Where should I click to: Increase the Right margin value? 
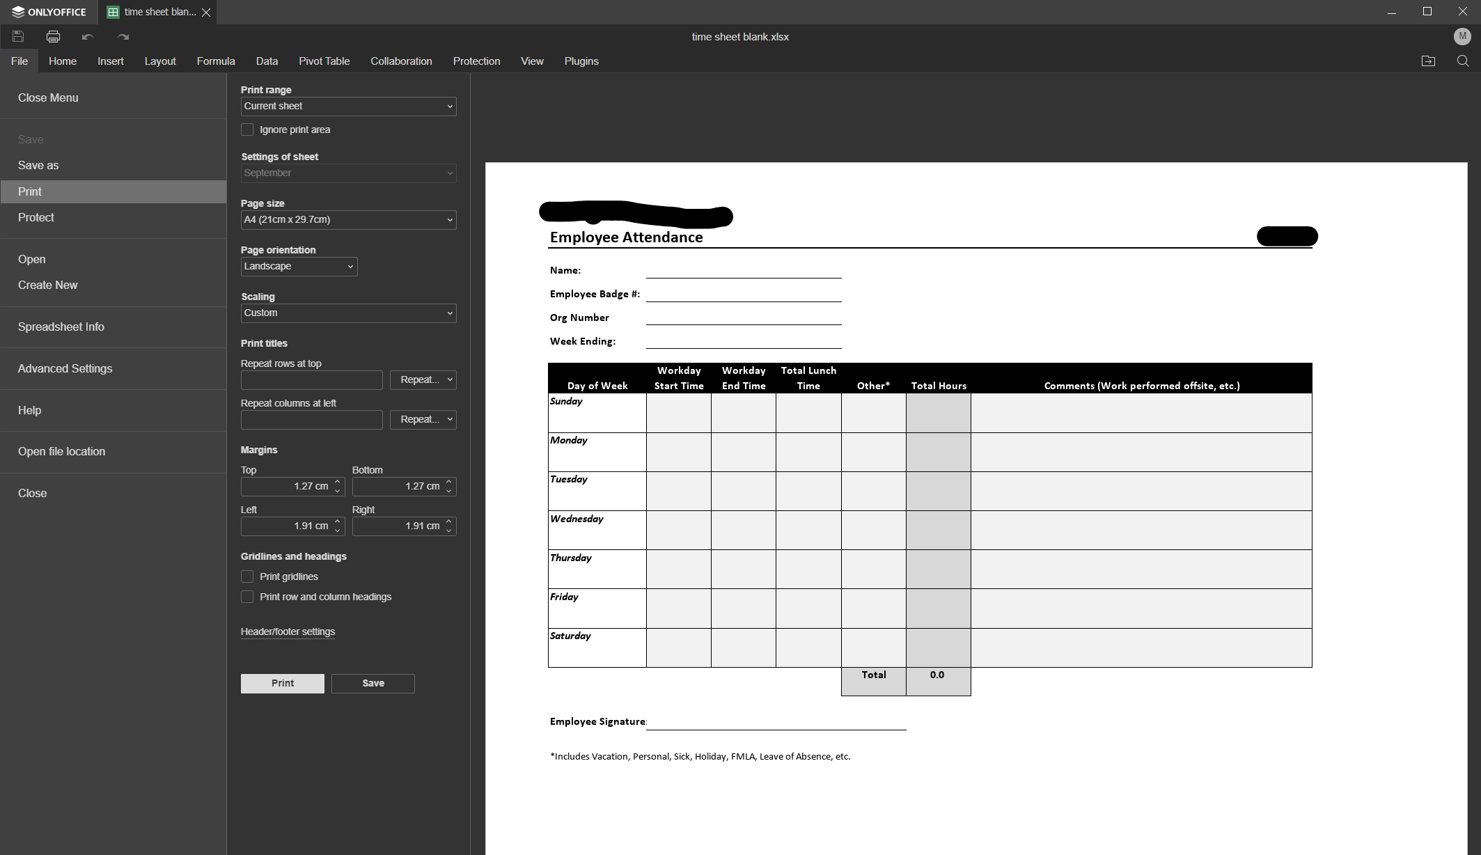click(449, 521)
